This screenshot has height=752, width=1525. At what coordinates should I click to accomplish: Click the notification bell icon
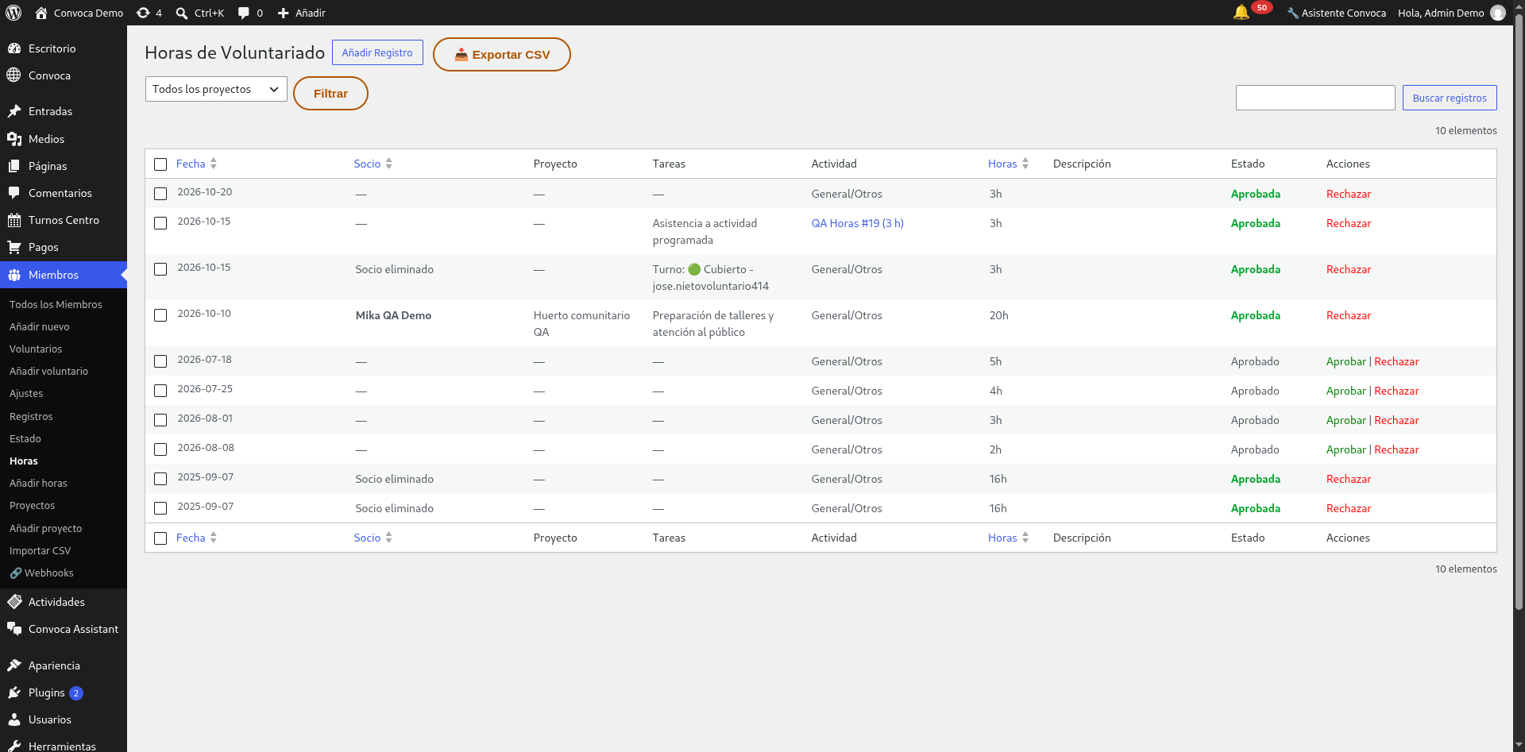pyautogui.click(x=1241, y=13)
